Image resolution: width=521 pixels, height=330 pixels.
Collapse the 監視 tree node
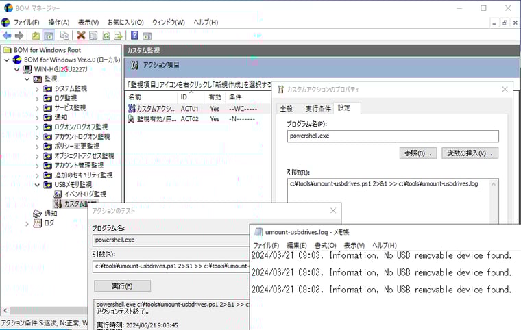(27, 79)
